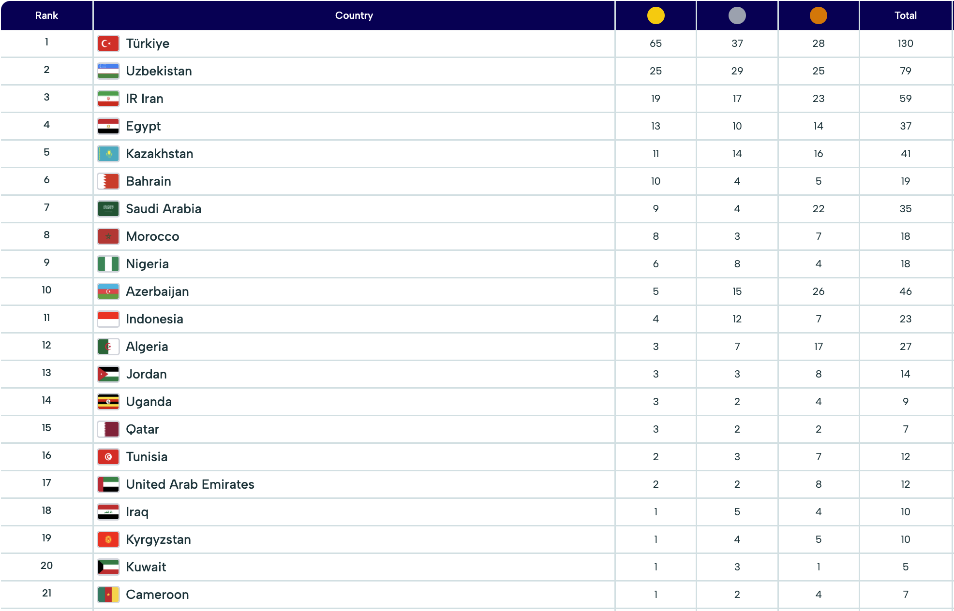Click the Kuwait flag icon
The width and height of the screenshot is (954, 611).
(x=108, y=567)
